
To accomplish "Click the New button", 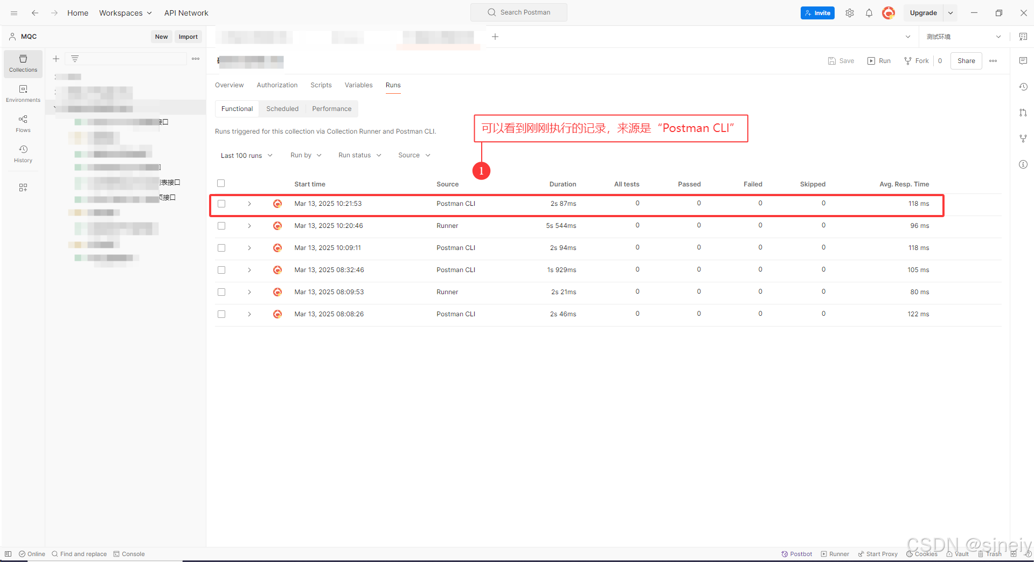I will (162, 37).
